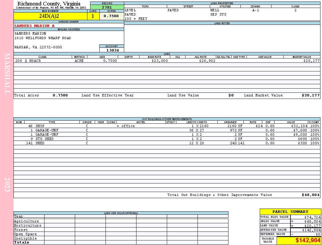Image resolution: width=322 pixels, height=245 pixels.
Task: Click the land class 206 Q HSACR cell
Action: (x=28, y=61)
